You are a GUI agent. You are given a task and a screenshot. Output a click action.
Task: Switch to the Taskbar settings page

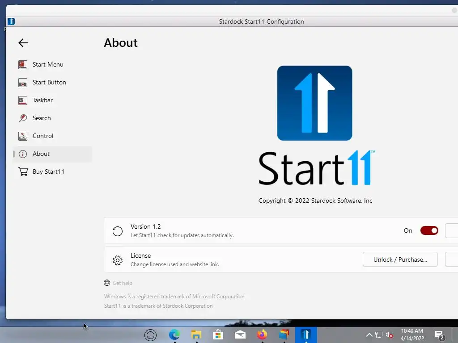click(53, 100)
